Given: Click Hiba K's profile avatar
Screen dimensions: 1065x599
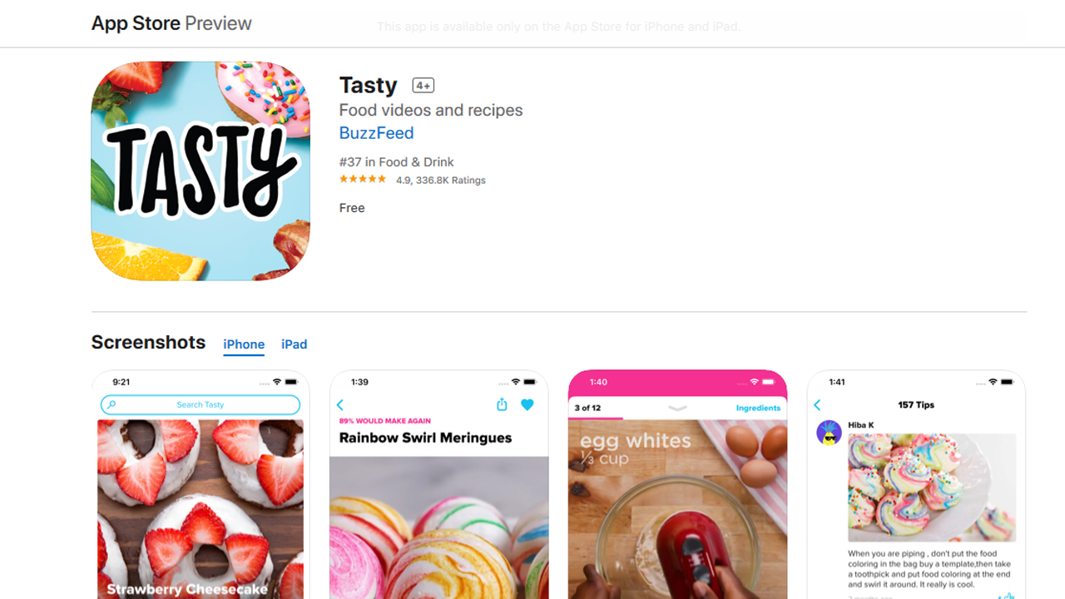Looking at the screenshot, I should pyautogui.click(x=829, y=433).
